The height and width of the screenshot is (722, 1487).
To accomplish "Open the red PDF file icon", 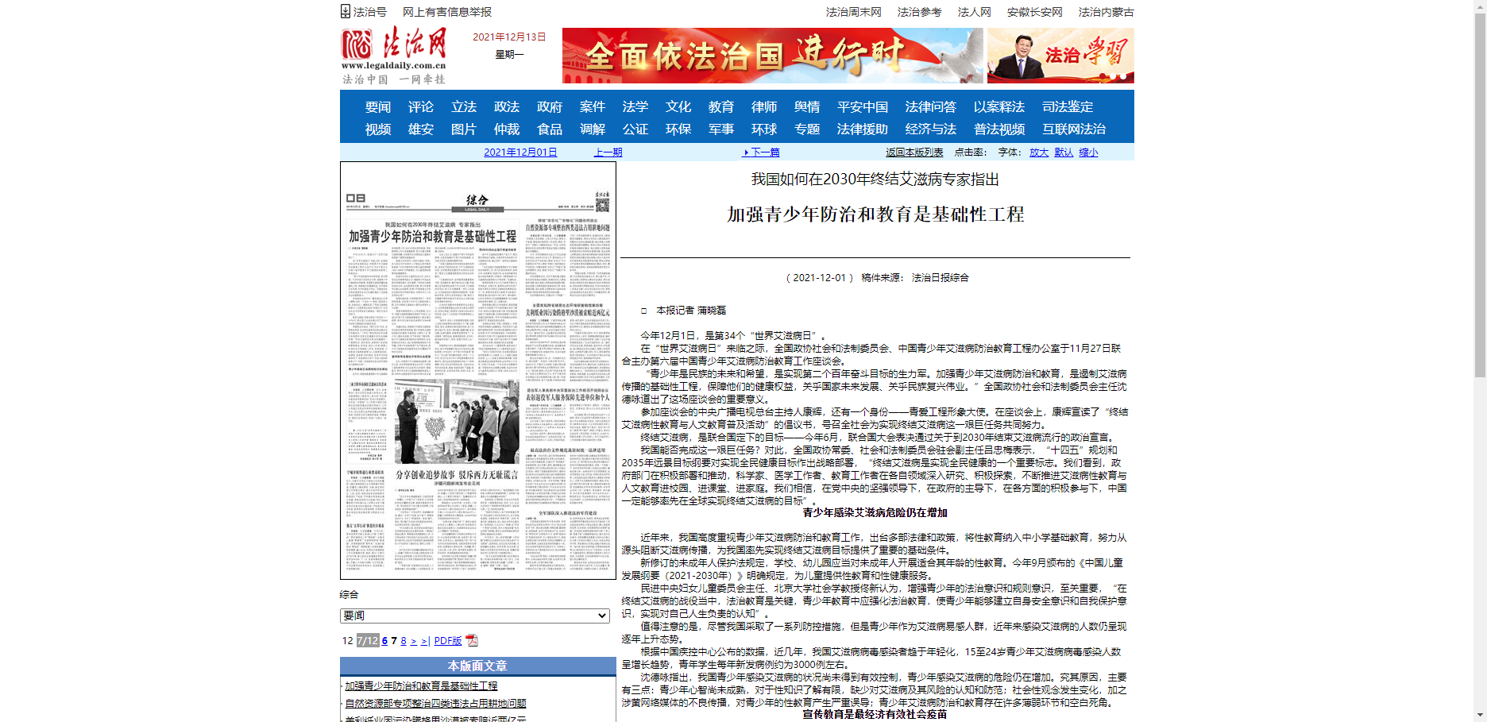I will click(x=471, y=640).
